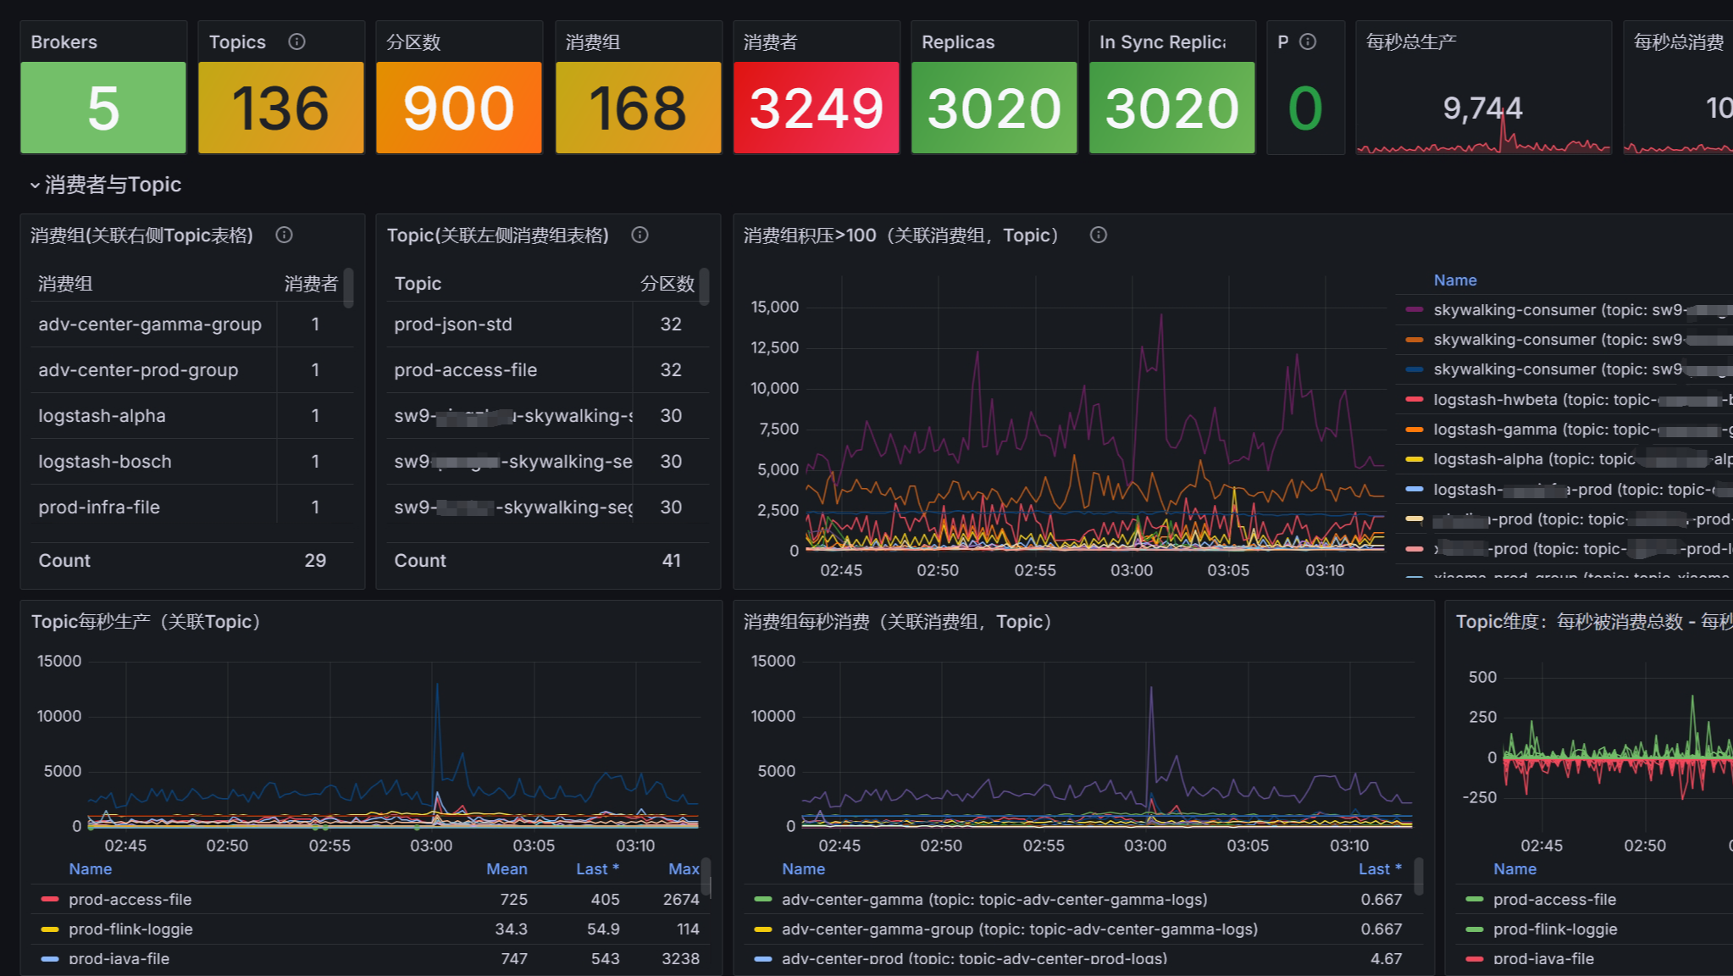Select logstash-alpha consumer group row
This screenshot has height=976, width=1733.
(x=192, y=416)
